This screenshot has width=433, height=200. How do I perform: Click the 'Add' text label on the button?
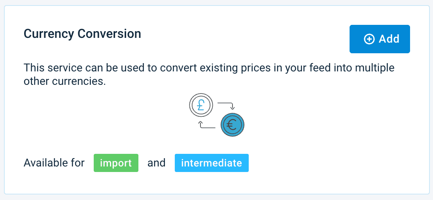point(389,39)
